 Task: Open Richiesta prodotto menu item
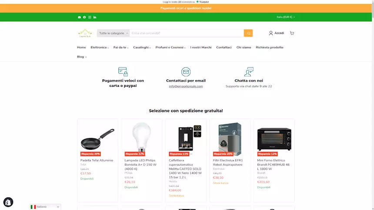click(270, 47)
